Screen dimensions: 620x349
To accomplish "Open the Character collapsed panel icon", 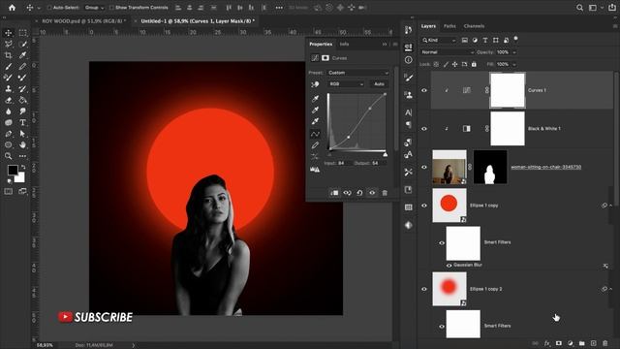I will point(409,112).
